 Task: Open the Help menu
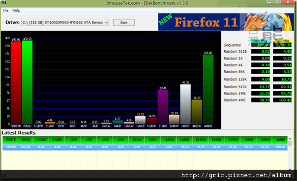[16, 10]
